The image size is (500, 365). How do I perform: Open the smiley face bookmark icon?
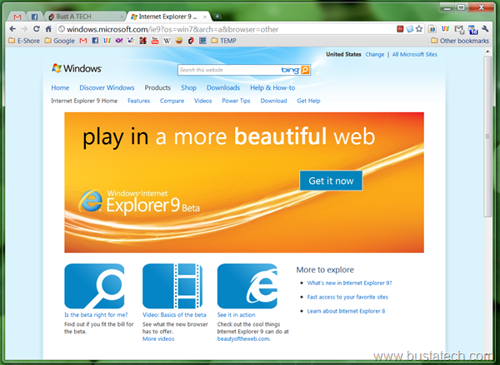179,41
